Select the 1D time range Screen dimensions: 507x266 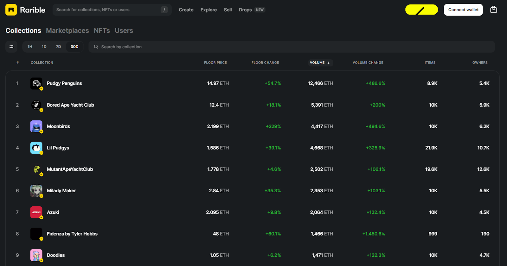pyautogui.click(x=44, y=47)
